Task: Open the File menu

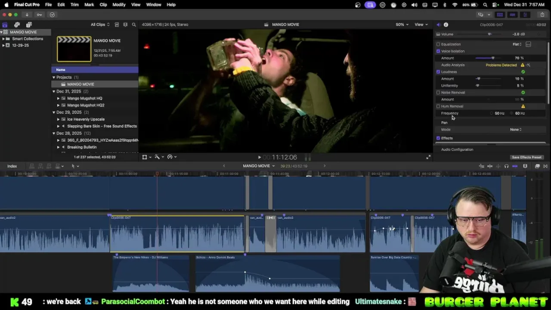Action: [x=48, y=5]
